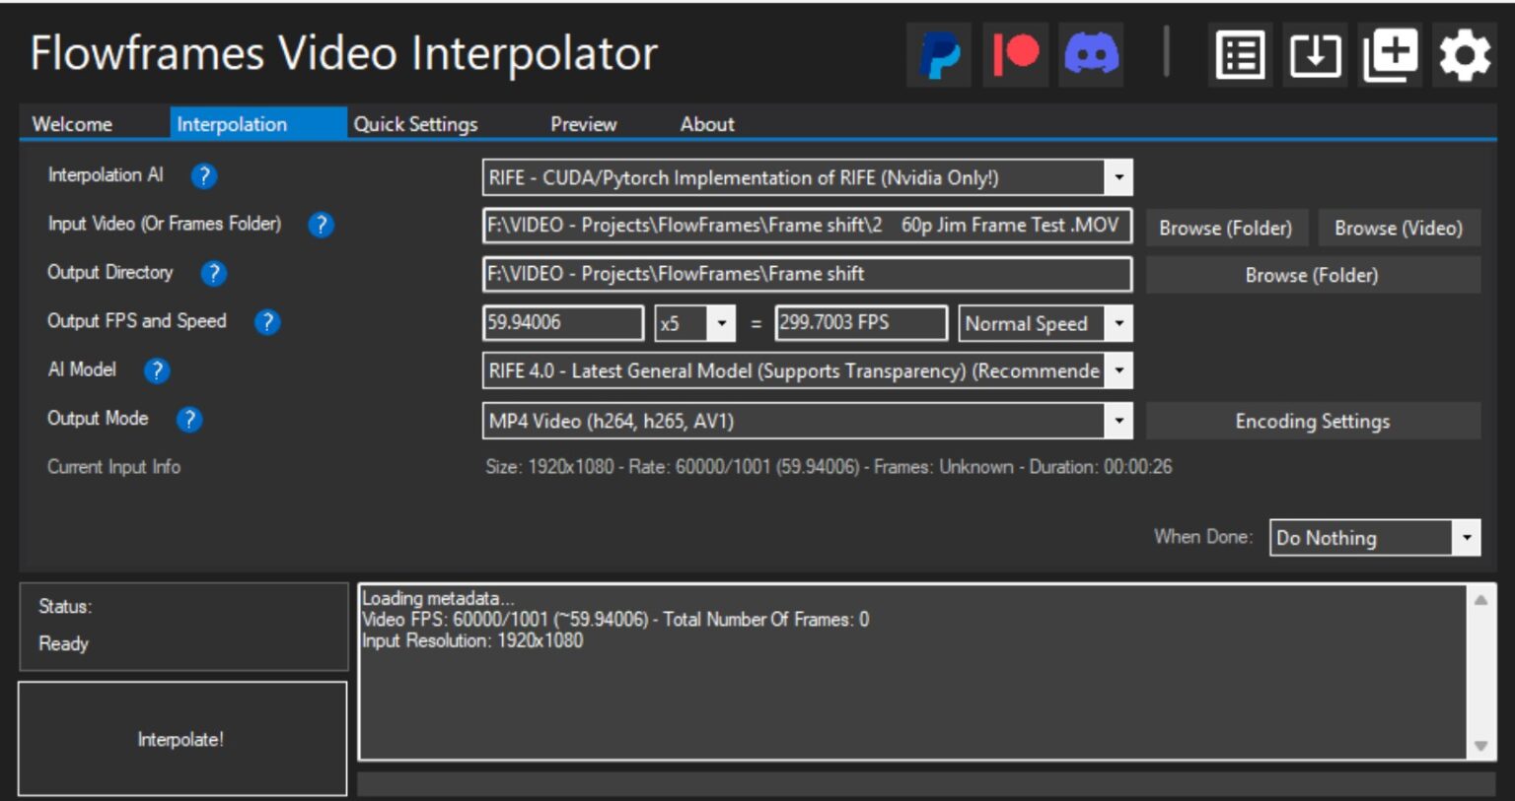1515x801 pixels.
Task: Join the Discord via its icon
Action: pos(1091,54)
